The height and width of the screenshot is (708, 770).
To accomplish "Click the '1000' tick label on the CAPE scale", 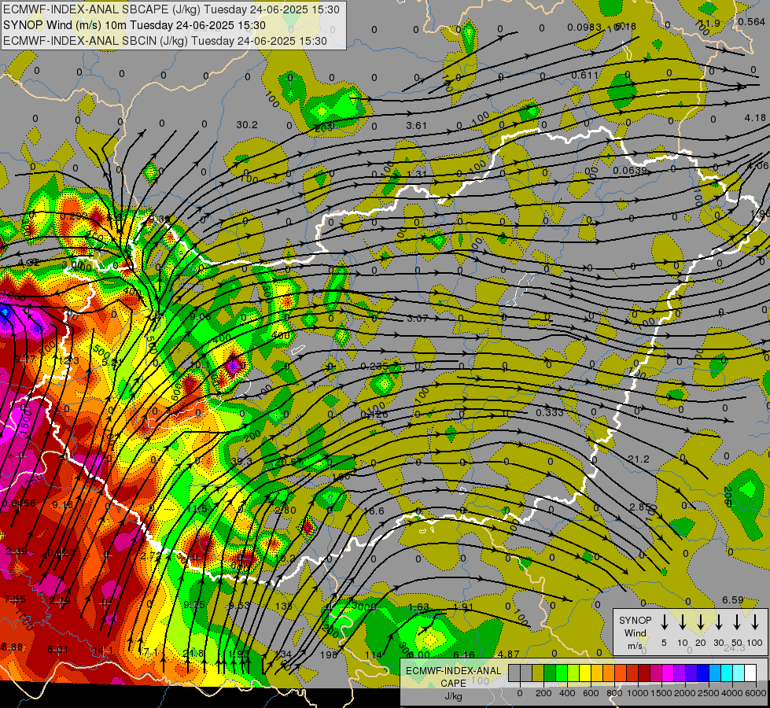I will (637, 693).
